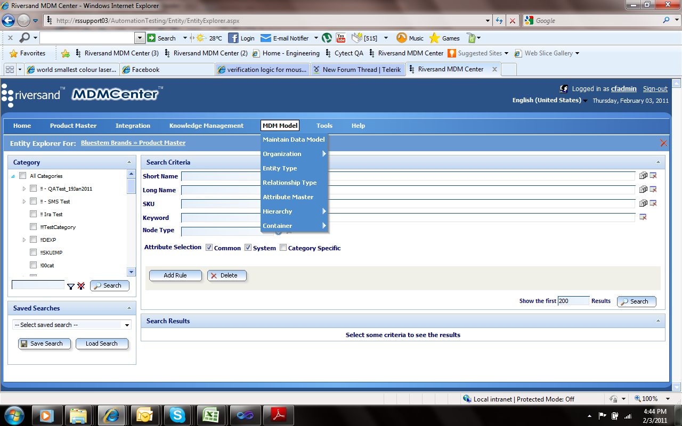The image size is (682, 426).
Task: Stop loading with the address bar X icon
Action: (x=513, y=21)
